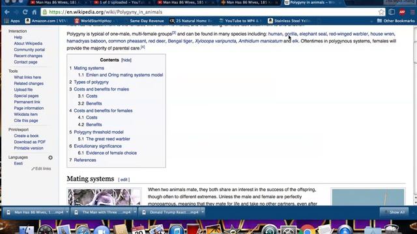This screenshot has width=417, height=234.
Task: Open the Languages settings gear icon
Action: click(50, 157)
